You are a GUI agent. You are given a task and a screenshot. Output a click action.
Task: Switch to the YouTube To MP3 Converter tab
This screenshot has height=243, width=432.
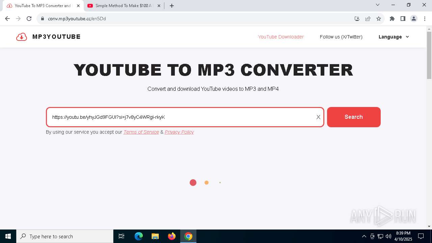(x=43, y=6)
